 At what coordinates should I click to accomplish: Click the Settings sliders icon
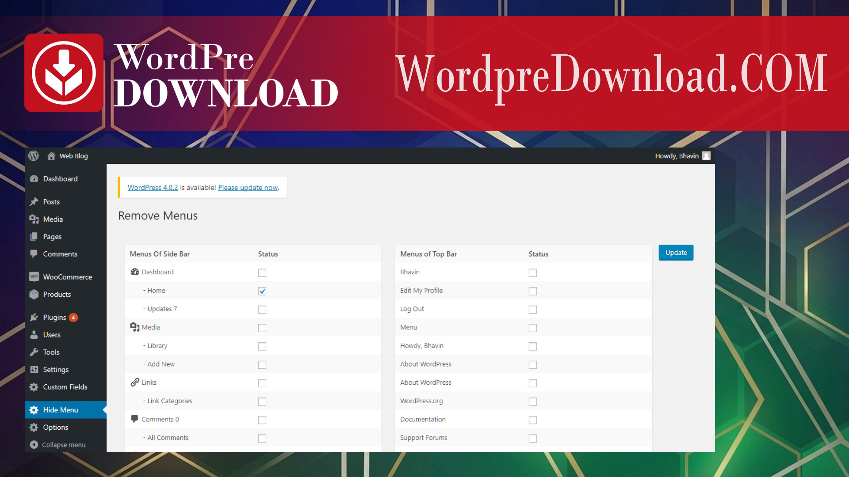click(x=34, y=370)
